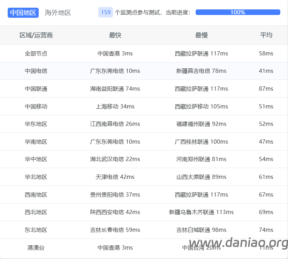Screen dimensions: 288x259
Task: Click the 港澳台 row label
Action: tap(36, 248)
